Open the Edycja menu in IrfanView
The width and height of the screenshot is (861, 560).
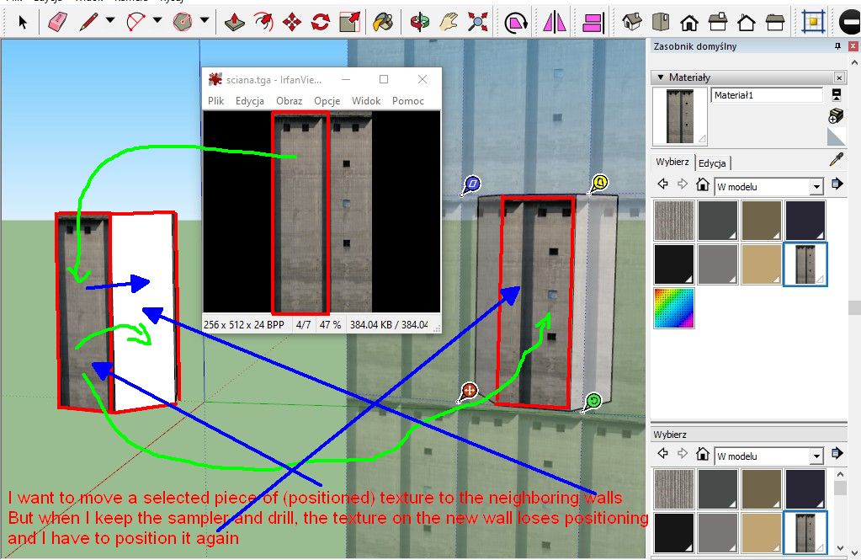click(x=250, y=100)
